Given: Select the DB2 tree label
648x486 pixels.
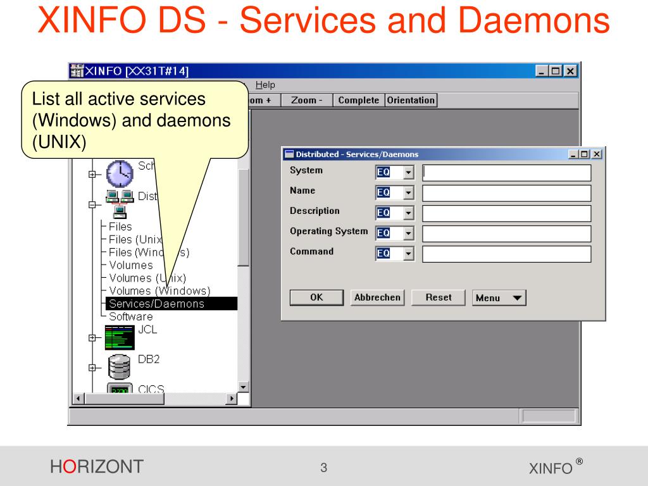Looking at the screenshot, I should click(x=149, y=359).
